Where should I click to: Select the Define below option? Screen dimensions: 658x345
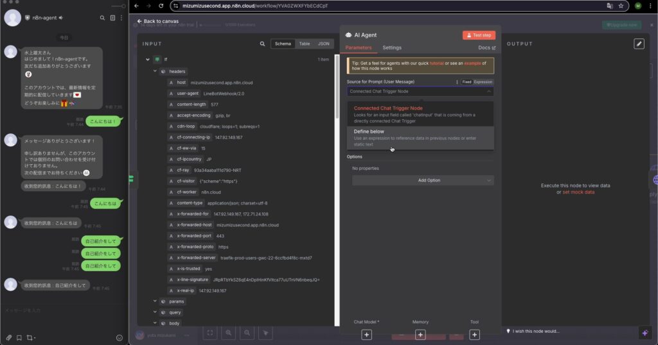click(420, 138)
